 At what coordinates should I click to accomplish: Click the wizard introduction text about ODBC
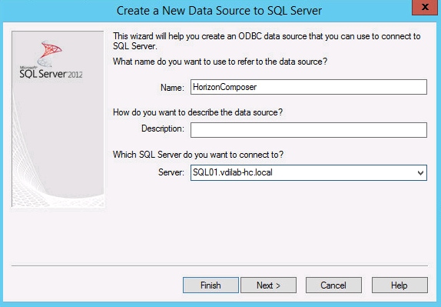(x=267, y=41)
